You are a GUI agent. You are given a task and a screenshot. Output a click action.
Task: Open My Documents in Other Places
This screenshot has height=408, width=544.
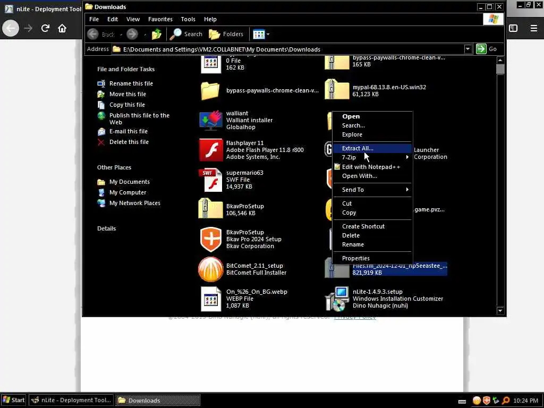click(130, 182)
